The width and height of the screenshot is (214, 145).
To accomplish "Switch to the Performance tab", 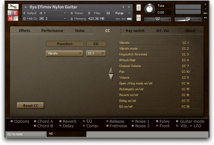I will click(x=52, y=31).
